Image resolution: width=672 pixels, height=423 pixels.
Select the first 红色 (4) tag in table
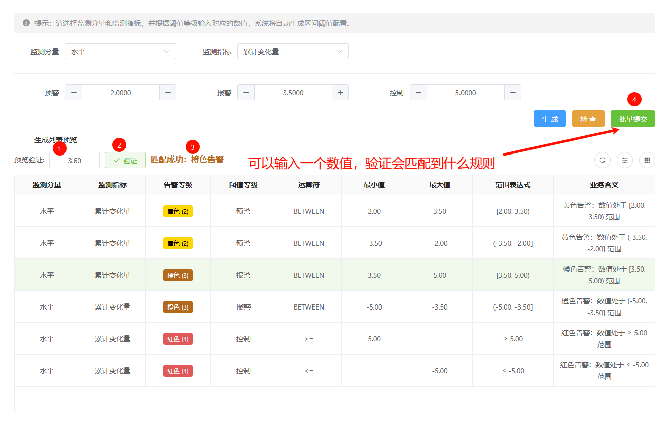click(178, 339)
